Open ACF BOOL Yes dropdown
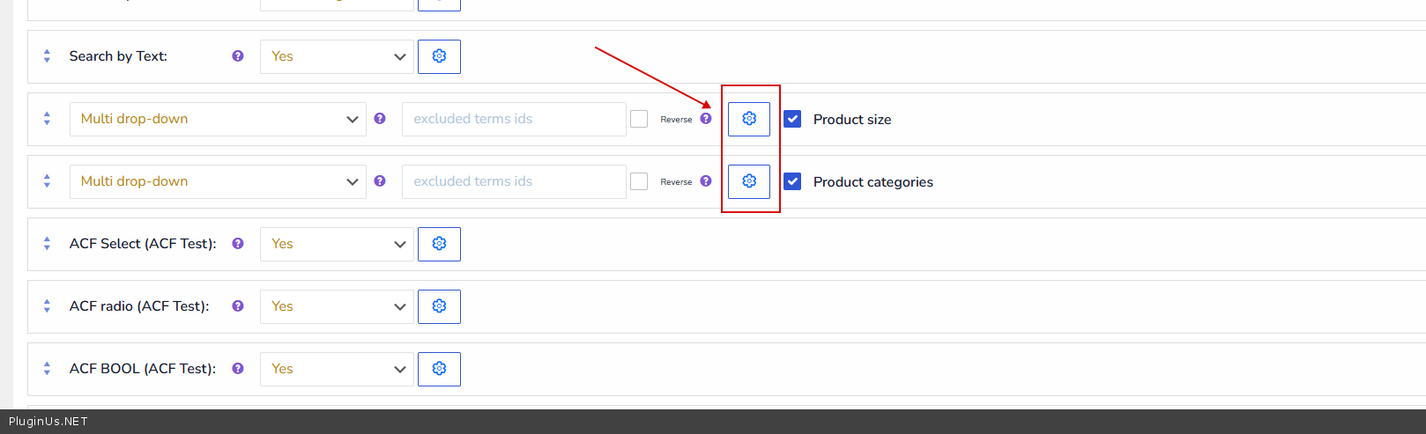1426x434 pixels. pos(337,369)
